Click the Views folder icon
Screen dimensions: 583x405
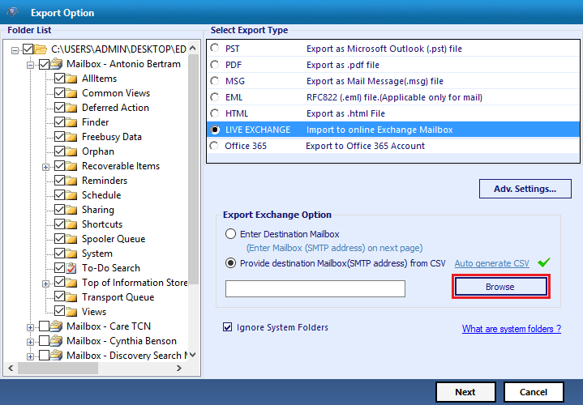(71, 312)
